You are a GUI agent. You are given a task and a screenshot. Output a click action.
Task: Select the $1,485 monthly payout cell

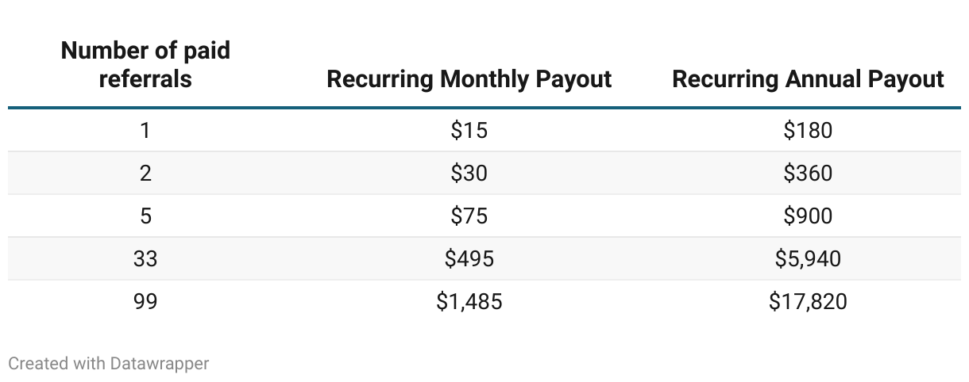coord(469,301)
